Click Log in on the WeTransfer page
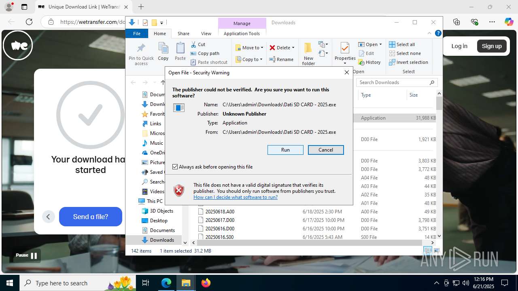The image size is (518, 291). pyautogui.click(x=459, y=46)
